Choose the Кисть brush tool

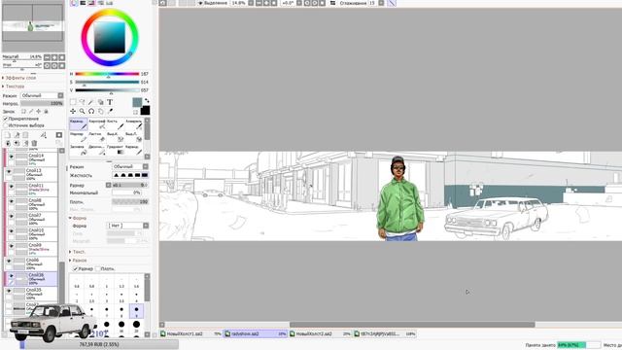click(116, 123)
